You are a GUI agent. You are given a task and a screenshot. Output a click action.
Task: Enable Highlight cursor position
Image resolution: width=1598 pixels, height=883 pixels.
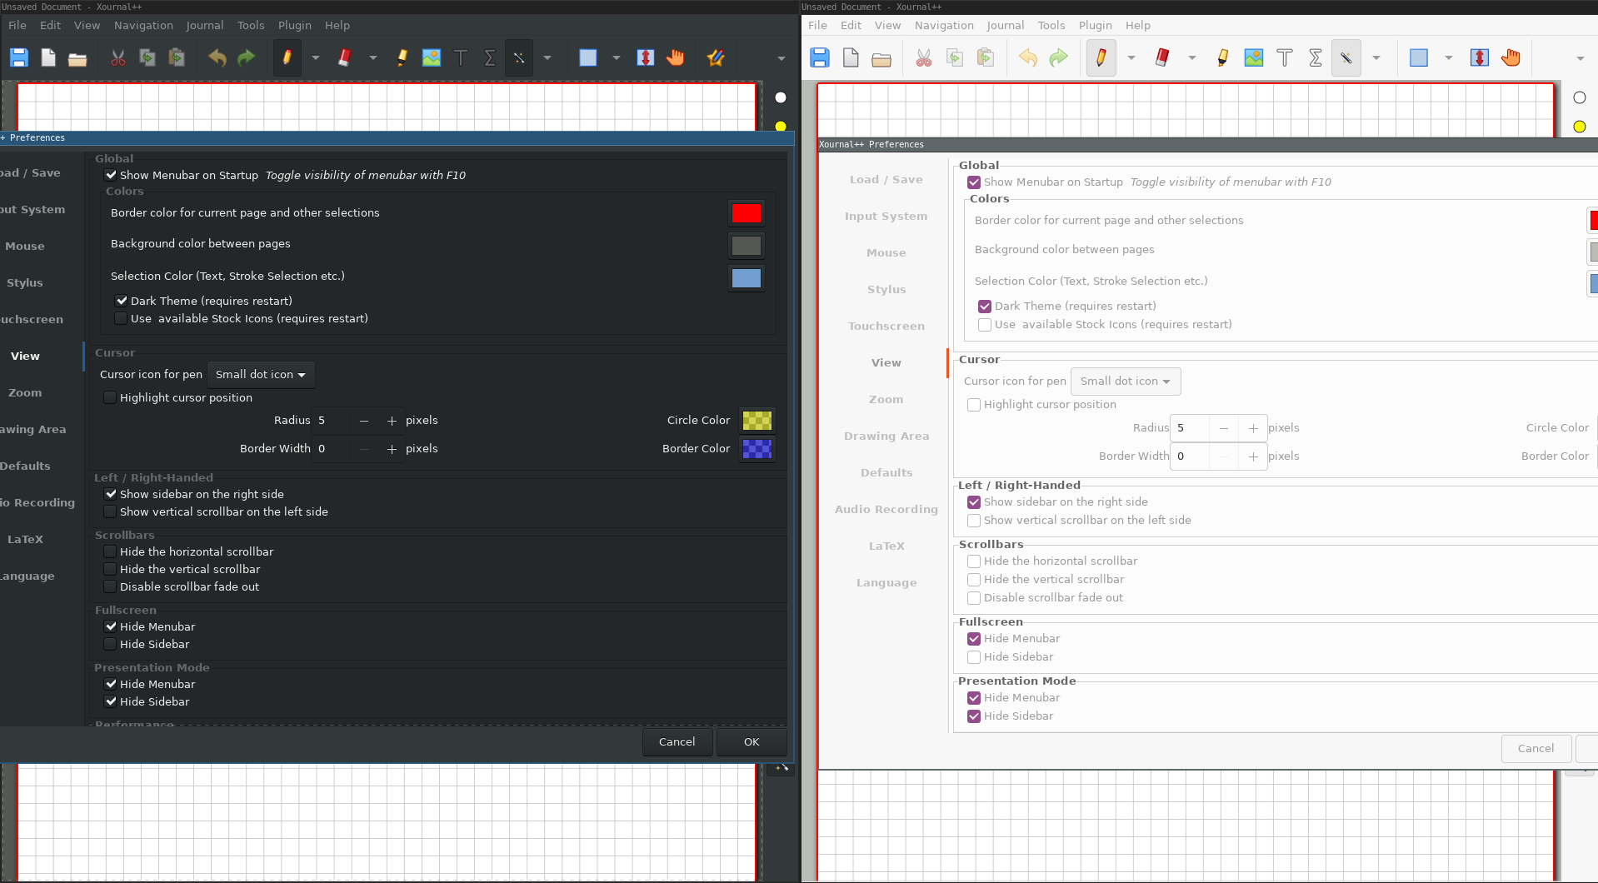pos(109,397)
